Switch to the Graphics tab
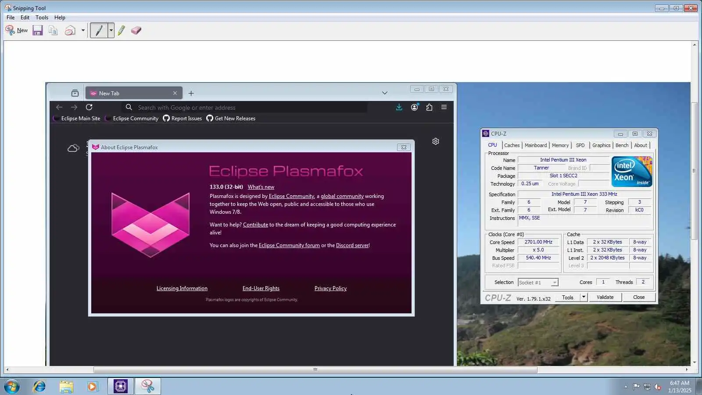Screen dimensions: 702x395 coord(601,145)
